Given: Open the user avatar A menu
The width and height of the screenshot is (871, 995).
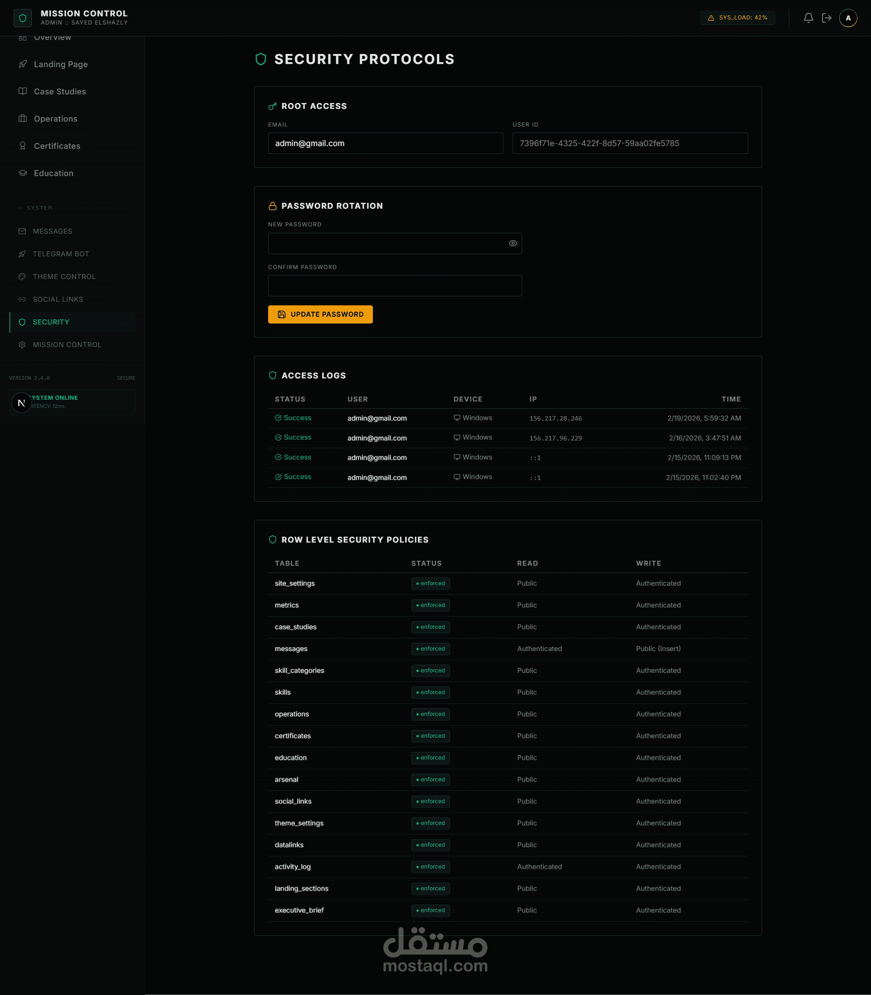Looking at the screenshot, I should pos(848,18).
